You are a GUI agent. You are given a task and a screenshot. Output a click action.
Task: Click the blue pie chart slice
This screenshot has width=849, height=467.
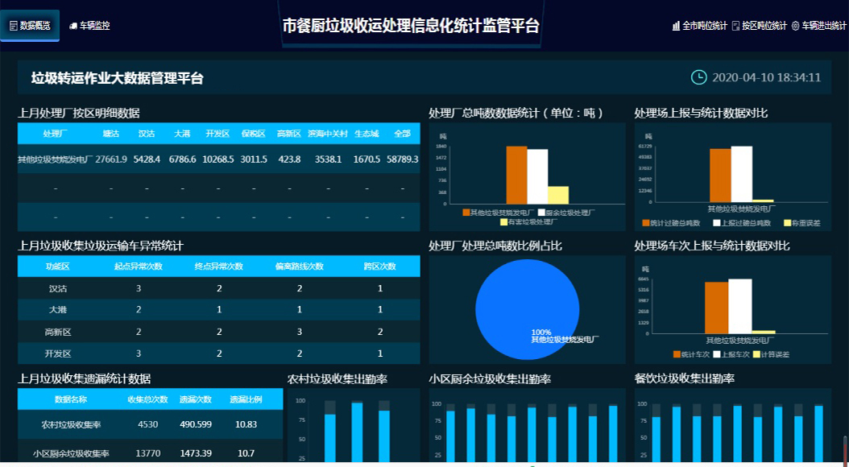528,309
